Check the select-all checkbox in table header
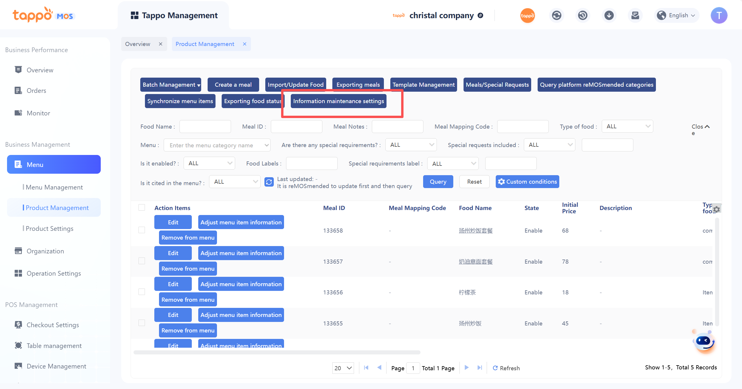 tap(142, 208)
